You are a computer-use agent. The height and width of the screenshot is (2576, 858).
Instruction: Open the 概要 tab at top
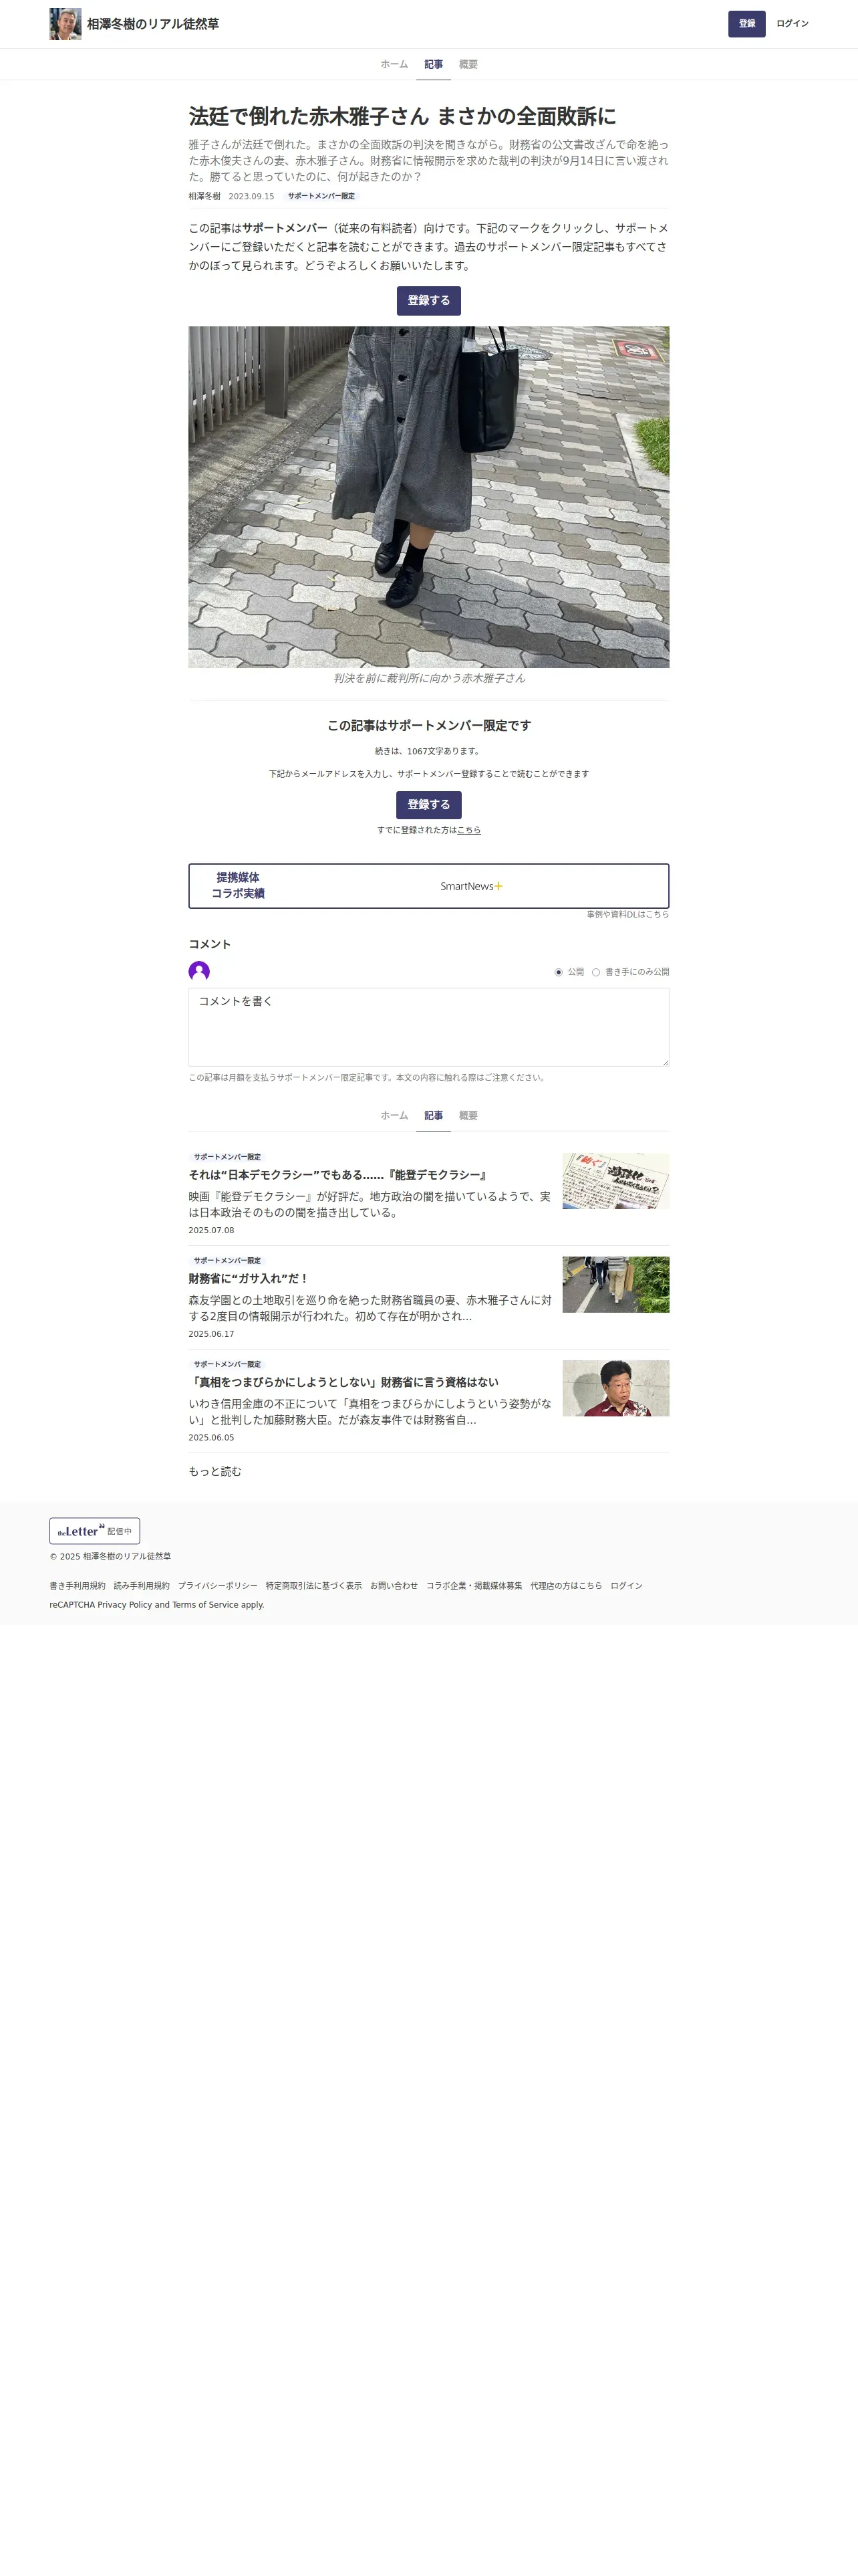pyautogui.click(x=468, y=64)
